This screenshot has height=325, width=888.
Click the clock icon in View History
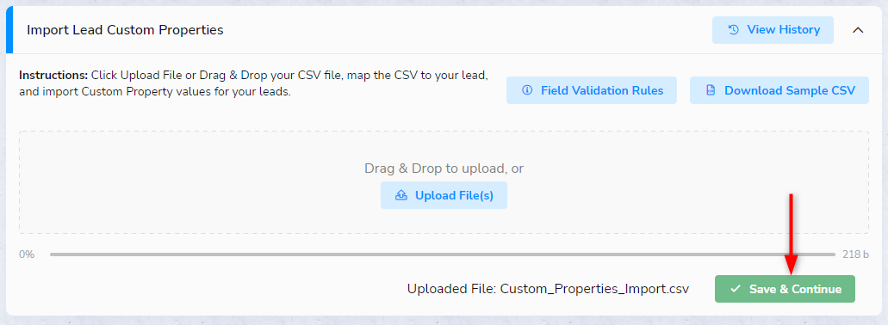[x=733, y=30]
